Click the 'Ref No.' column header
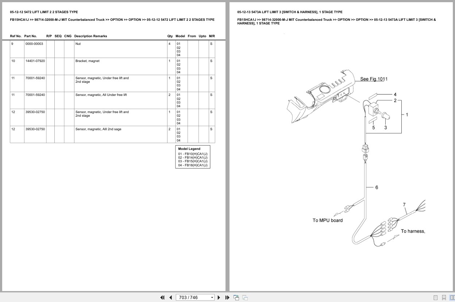Image resolution: width=455 pixels, height=302 pixels. pyautogui.click(x=16, y=36)
